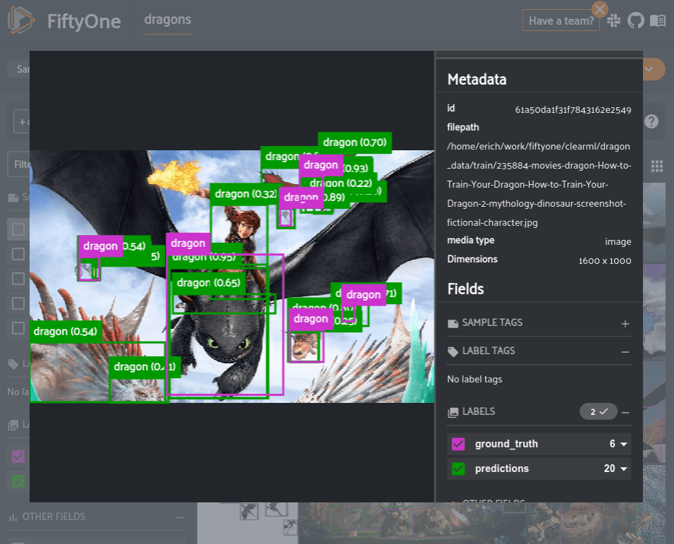Click the Fields heading

tap(465, 289)
